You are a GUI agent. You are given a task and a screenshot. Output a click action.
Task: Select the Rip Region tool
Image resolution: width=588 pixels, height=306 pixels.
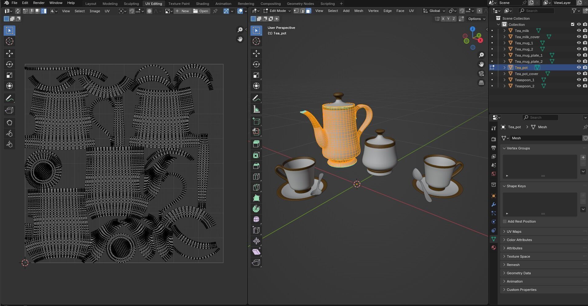(x=256, y=262)
